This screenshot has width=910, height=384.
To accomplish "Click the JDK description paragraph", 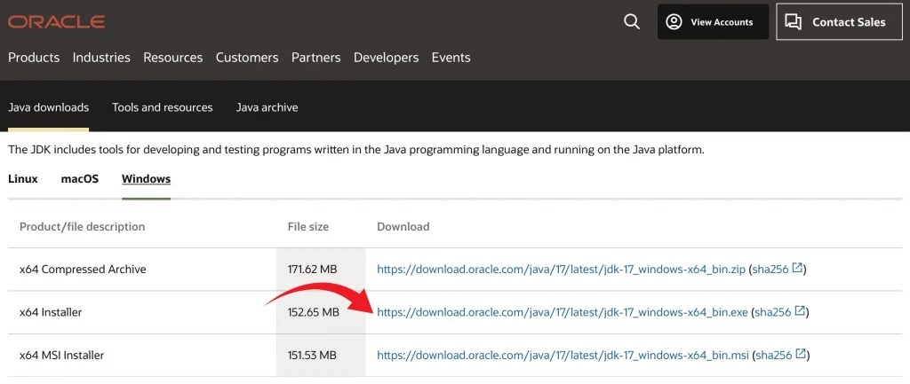I will coord(356,149).
